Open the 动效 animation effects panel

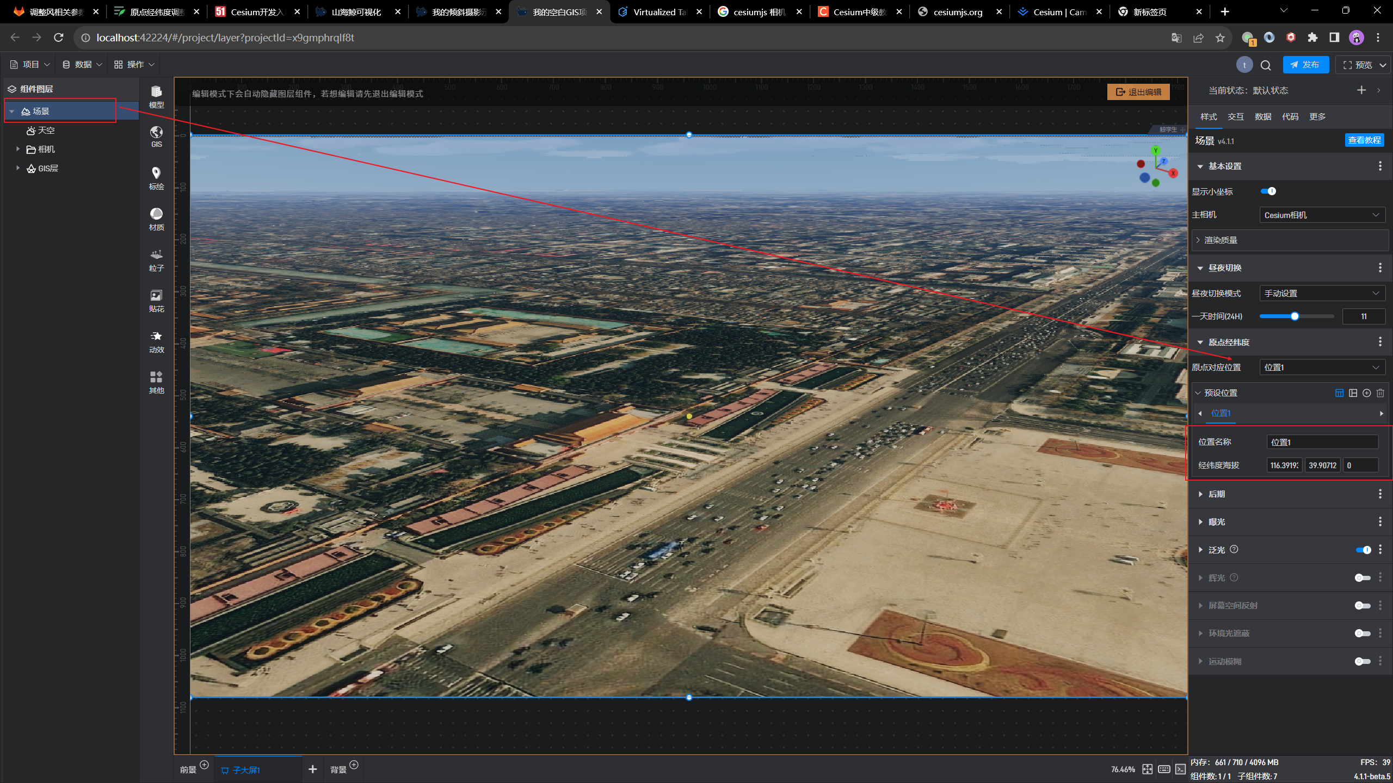click(156, 341)
